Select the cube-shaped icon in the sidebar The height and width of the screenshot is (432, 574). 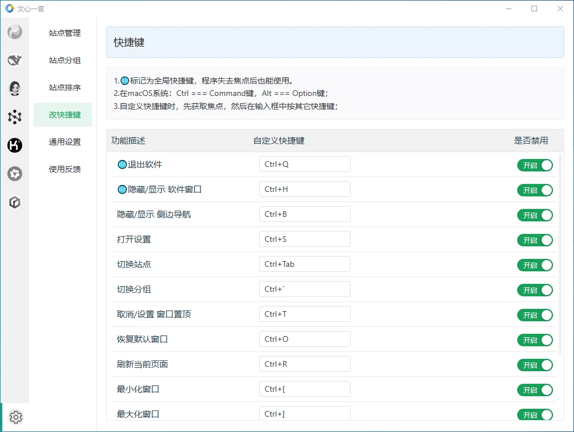point(15,202)
